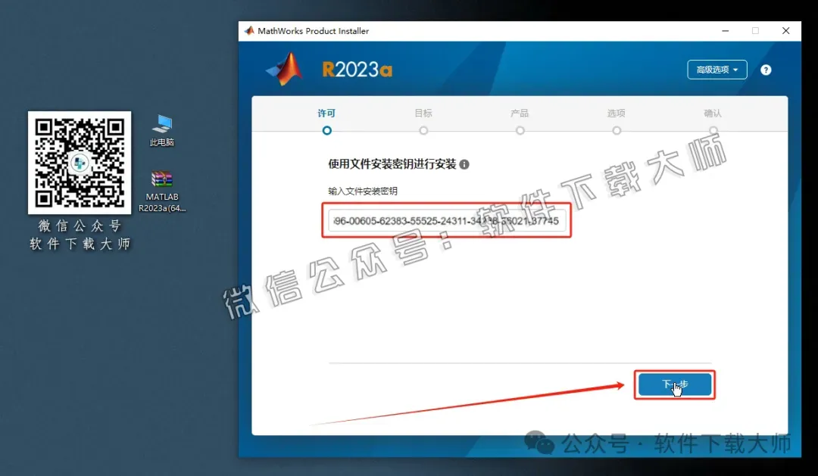The image size is (818, 476).
Task: Select the MATLAB R2023a archive desktop icon
Action: click(162, 191)
